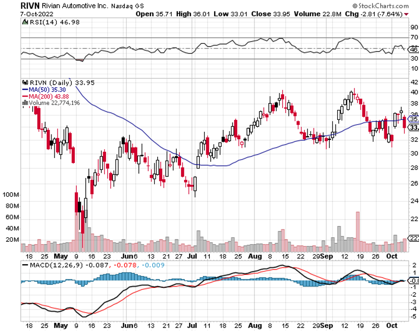Click the MA(50) 35.30 legend text
This screenshot has width=419, height=331.
tap(47, 90)
